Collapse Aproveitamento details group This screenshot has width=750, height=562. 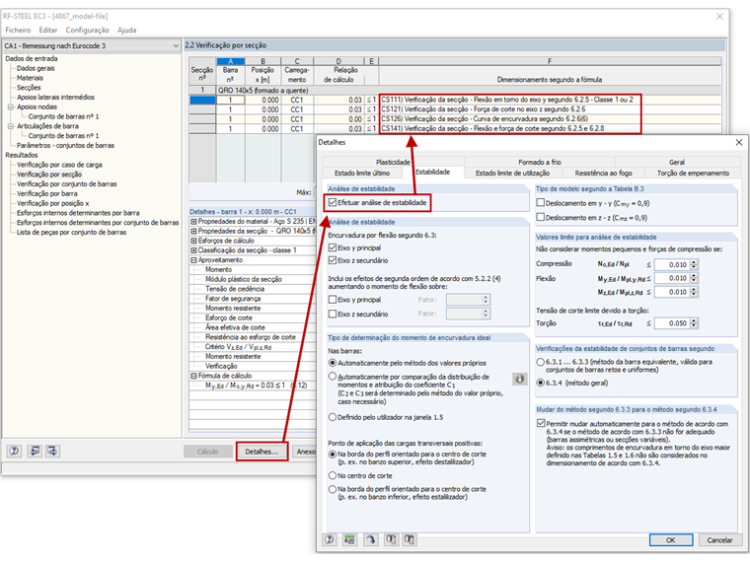(193, 260)
